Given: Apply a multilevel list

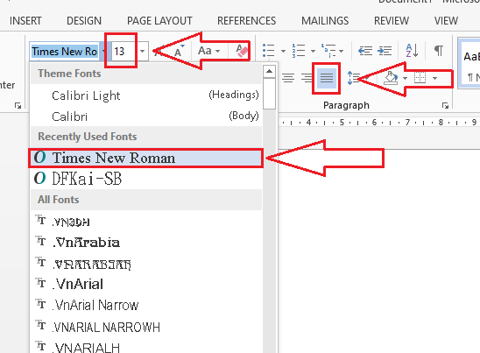Looking at the screenshot, I should click(x=328, y=51).
